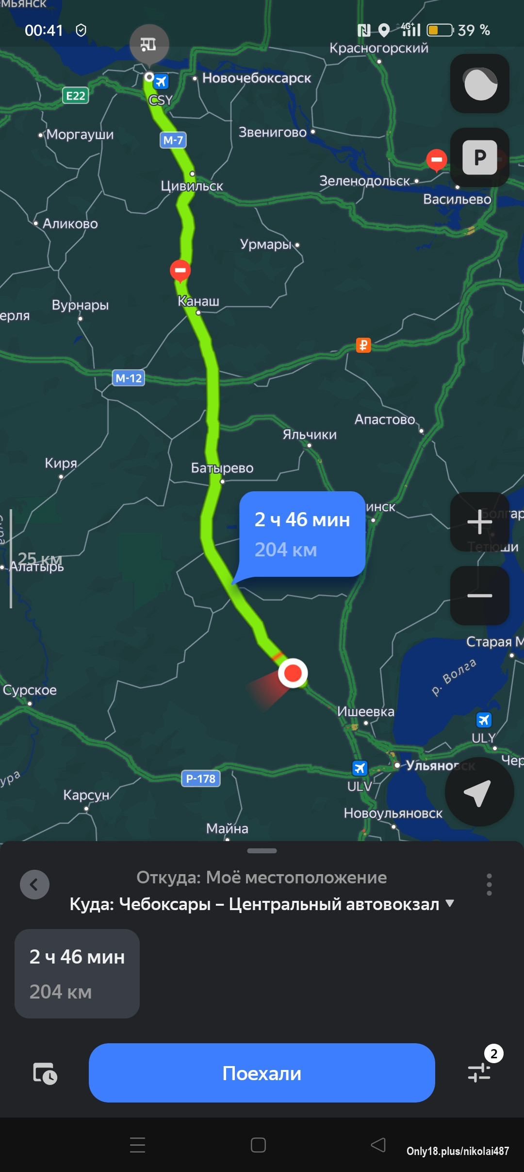This screenshot has height=1172, width=524.
Task: Tap the toll road ruble icon
Action: (x=363, y=345)
